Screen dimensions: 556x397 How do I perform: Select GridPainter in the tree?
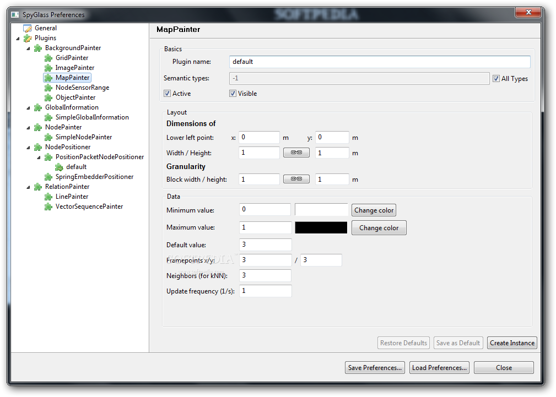[72, 58]
